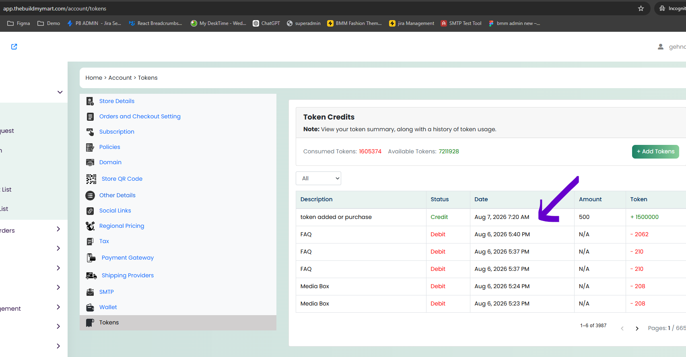Open the external link icon at top left
Screen dimensions: 686x357
14,47
